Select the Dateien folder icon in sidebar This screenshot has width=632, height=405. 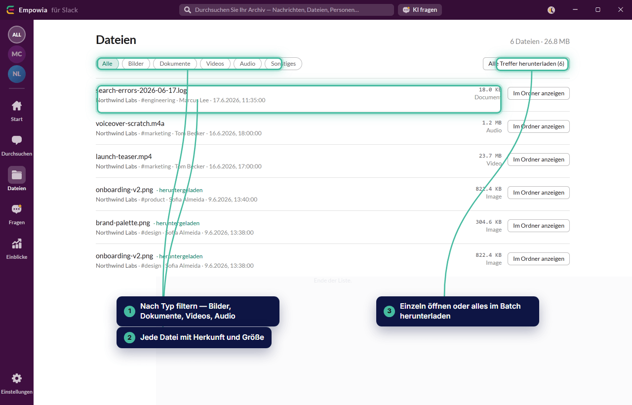pos(17,175)
